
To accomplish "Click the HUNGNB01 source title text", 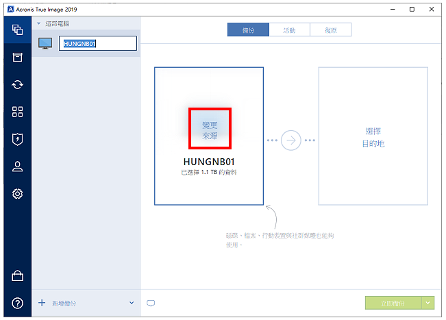I will click(209, 162).
